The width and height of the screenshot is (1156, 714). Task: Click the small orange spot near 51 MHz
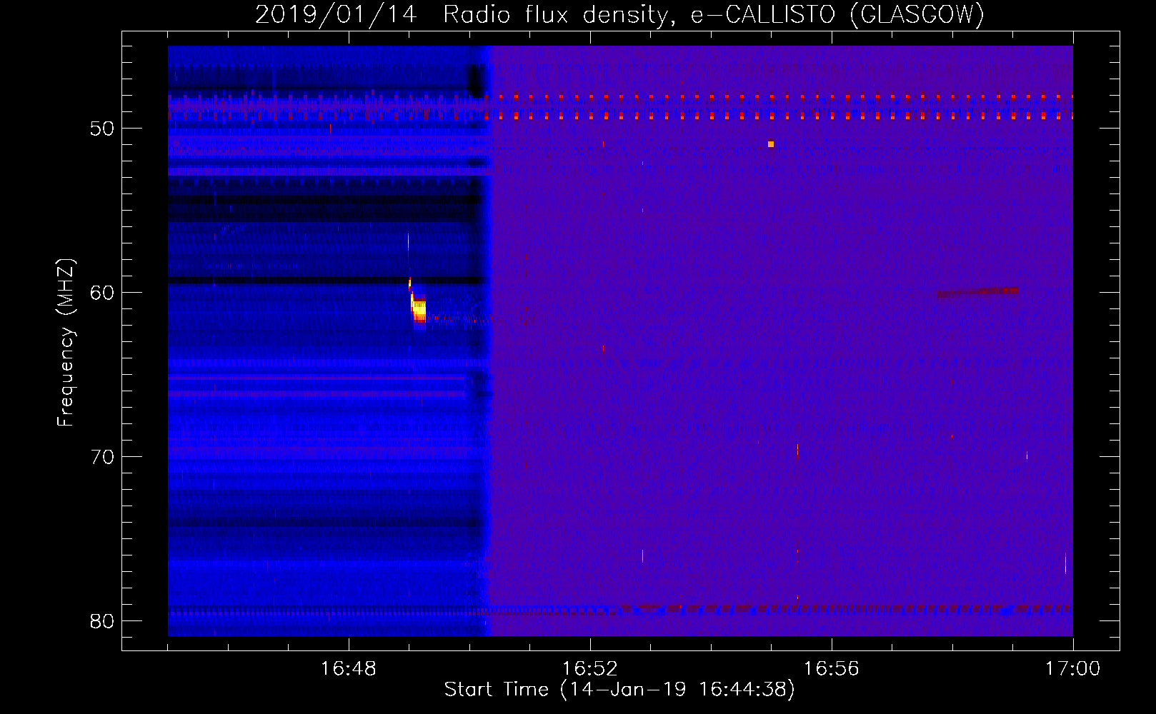click(771, 144)
